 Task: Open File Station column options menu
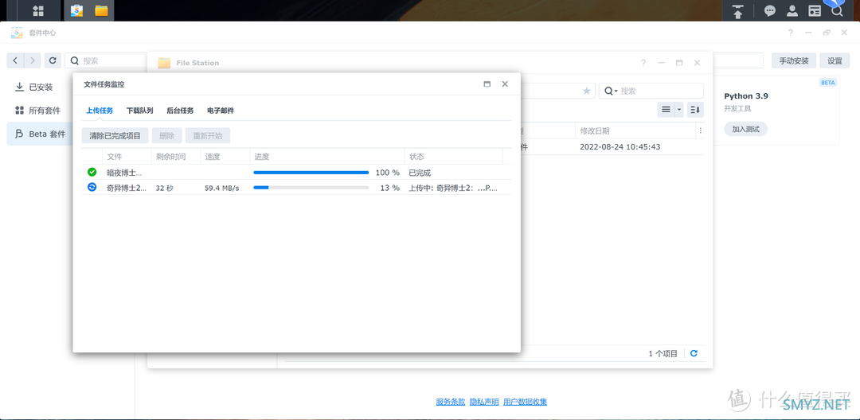click(701, 131)
